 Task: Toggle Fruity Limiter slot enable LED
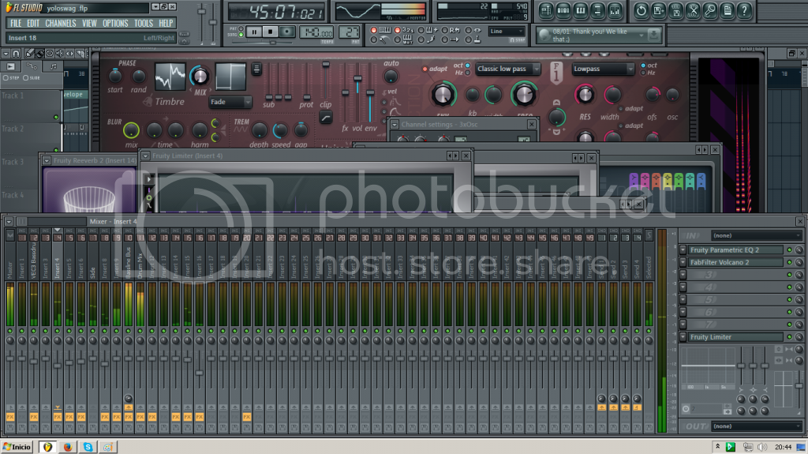tap(789, 337)
